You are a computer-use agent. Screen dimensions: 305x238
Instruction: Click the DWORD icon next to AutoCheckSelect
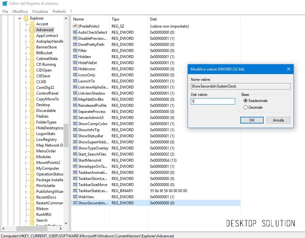75,32
